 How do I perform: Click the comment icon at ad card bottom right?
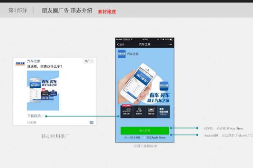click(x=92, y=122)
